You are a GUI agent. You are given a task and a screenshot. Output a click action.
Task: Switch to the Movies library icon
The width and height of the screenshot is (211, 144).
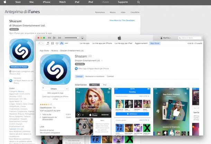(53, 43)
